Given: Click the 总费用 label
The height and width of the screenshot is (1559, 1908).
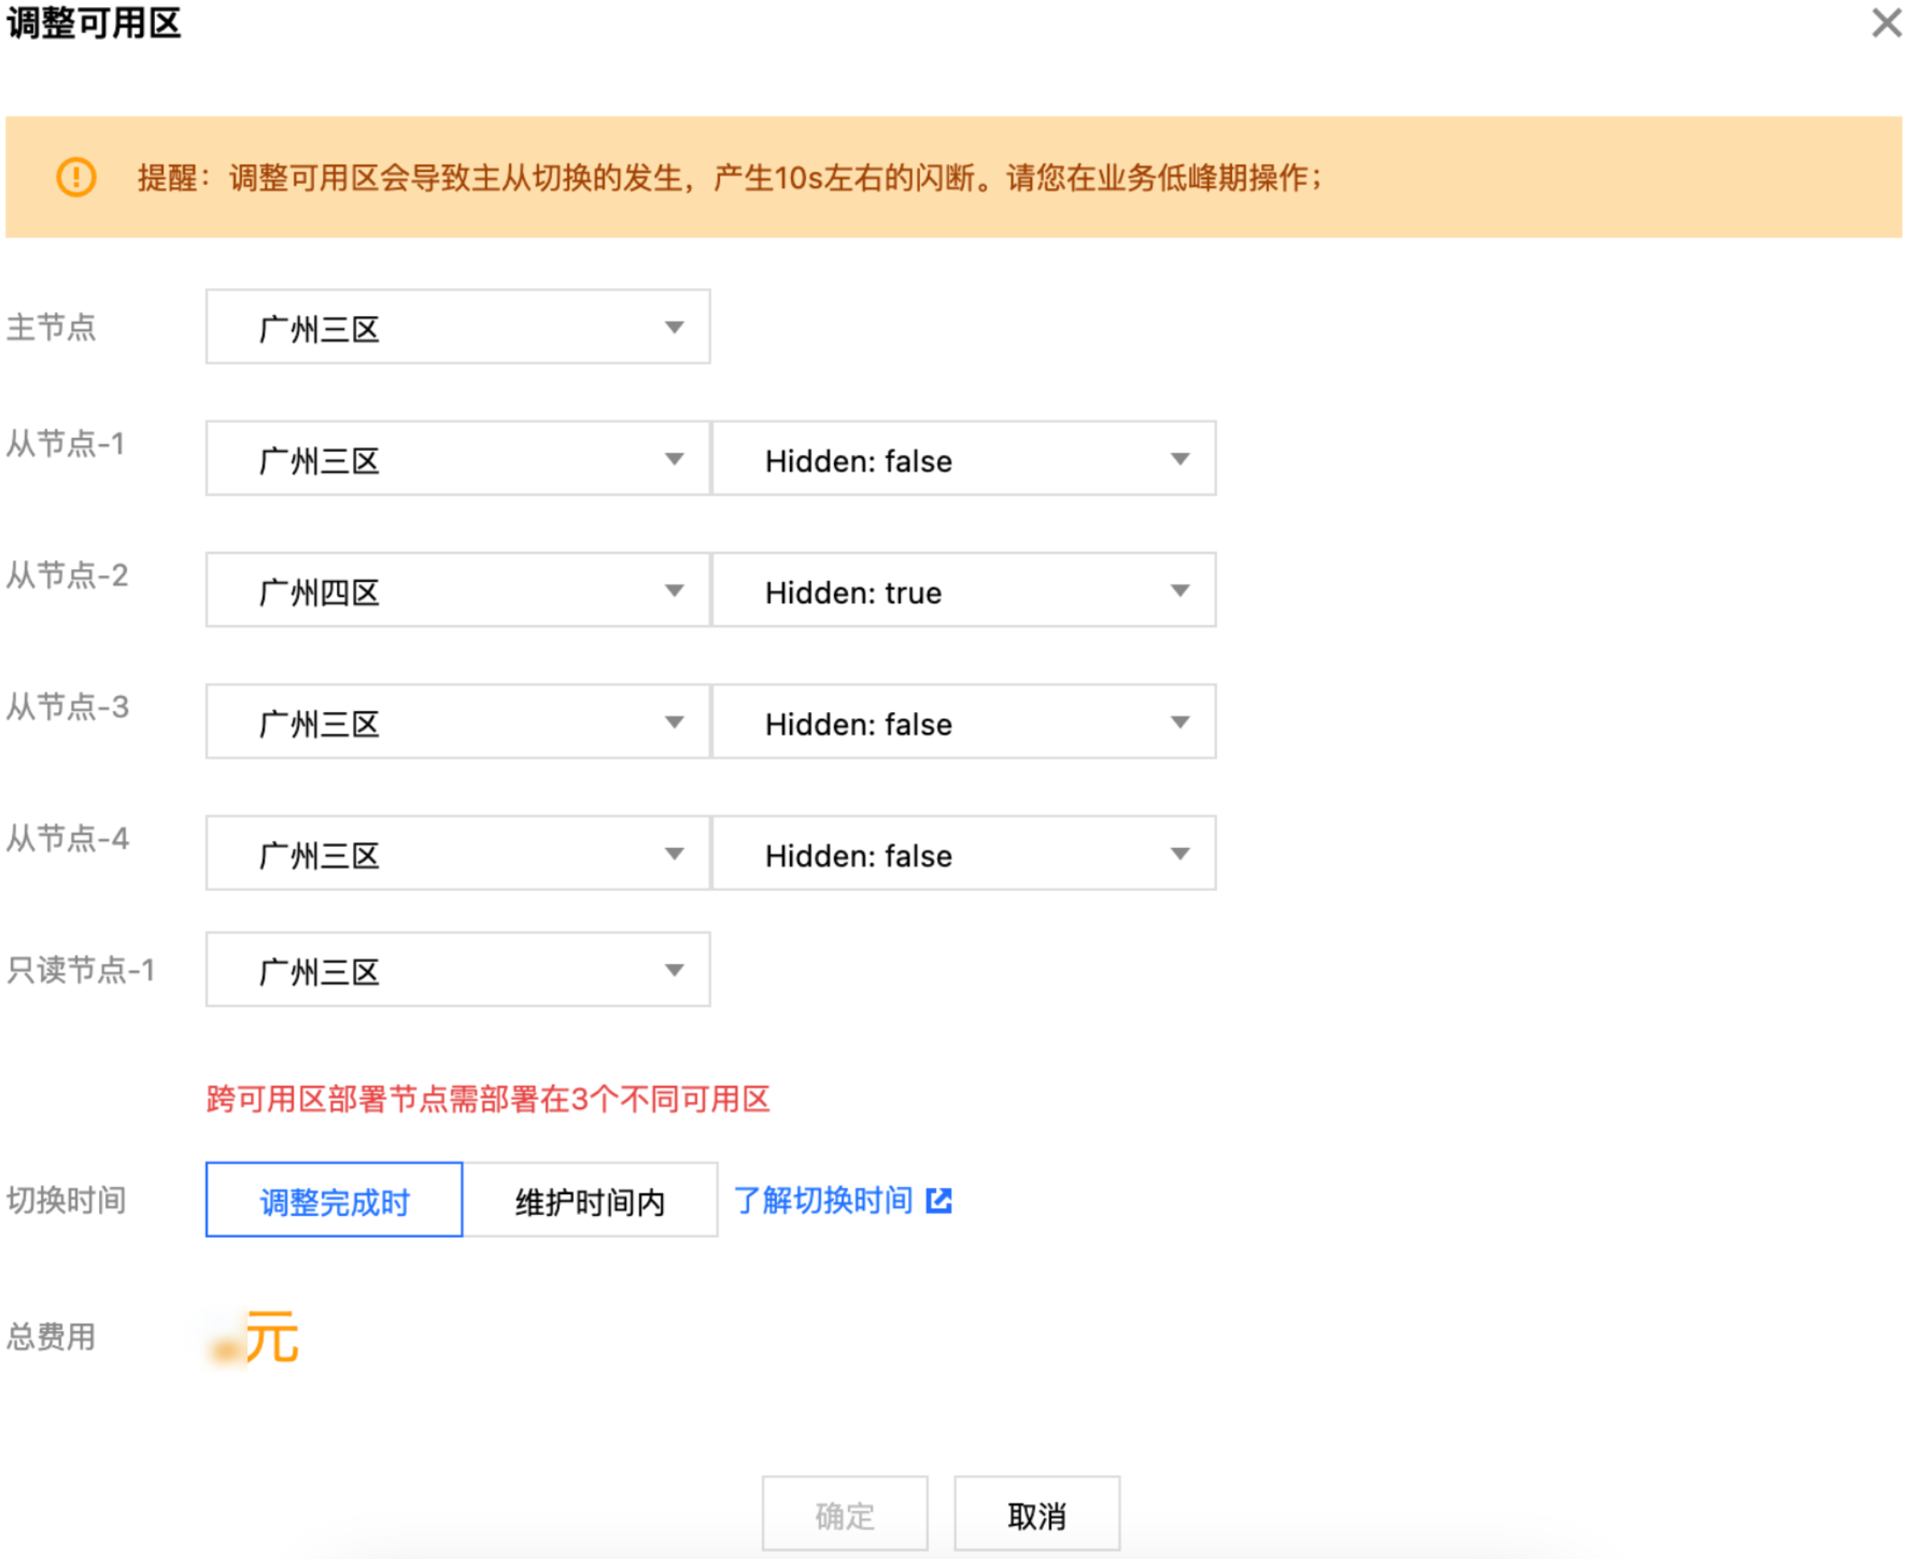Looking at the screenshot, I should tap(51, 1337).
